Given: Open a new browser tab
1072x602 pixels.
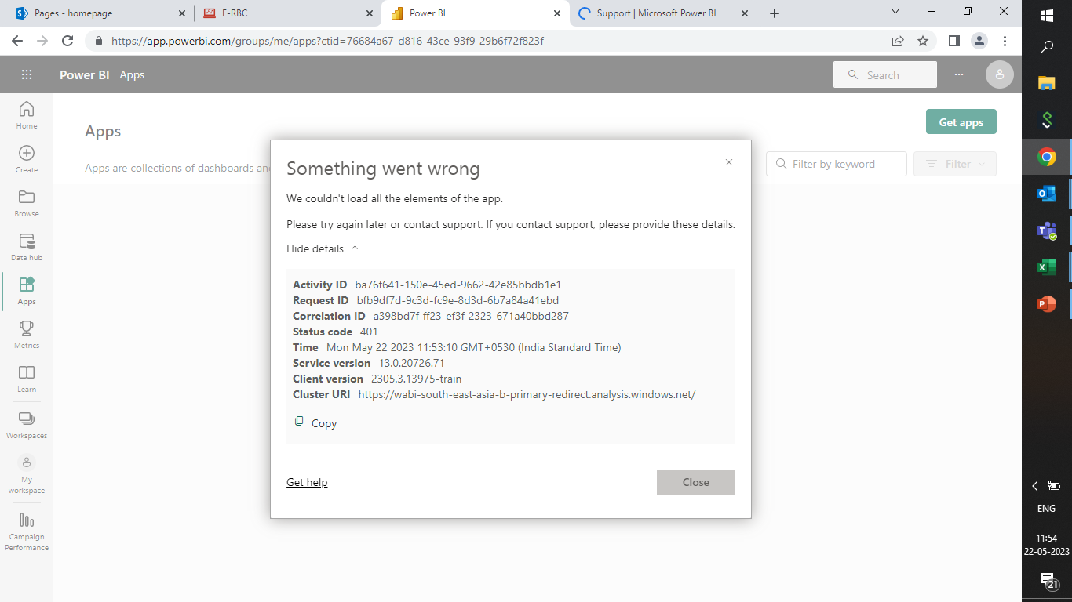Looking at the screenshot, I should click(x=775, y=13).
